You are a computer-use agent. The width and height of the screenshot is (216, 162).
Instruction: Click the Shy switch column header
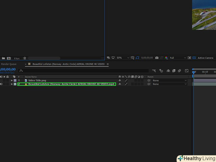tap(120, 77)
